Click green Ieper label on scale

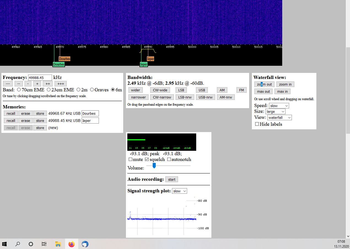click(x=144, y=64)
